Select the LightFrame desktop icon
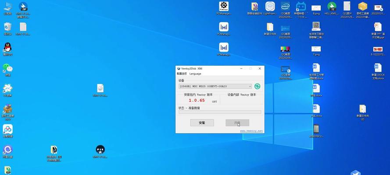 (270, 9)
